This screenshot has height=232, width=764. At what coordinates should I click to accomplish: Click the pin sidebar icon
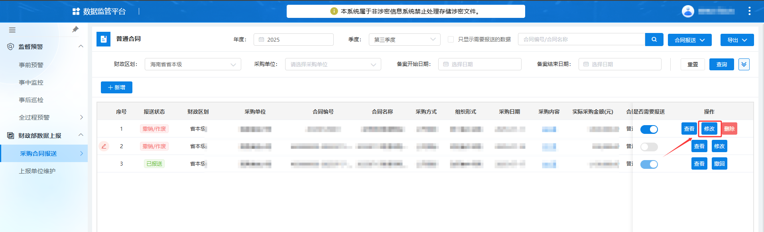pyautogui.click(x=75, y=29)
